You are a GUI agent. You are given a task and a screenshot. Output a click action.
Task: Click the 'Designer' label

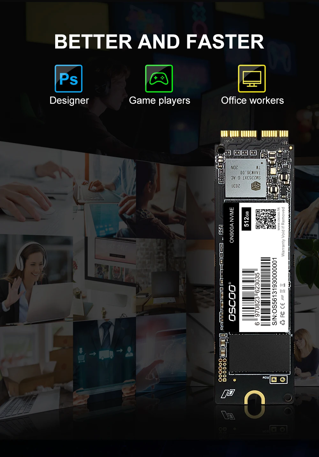(x=69, y=100)
